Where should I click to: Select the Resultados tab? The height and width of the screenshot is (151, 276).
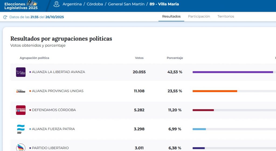[x=171, y=16]
